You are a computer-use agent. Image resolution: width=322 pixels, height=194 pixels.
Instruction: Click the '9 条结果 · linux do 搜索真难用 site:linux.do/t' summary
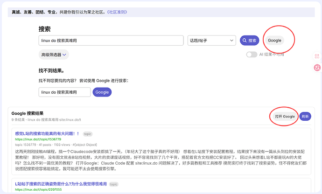[x=46, y=120]
